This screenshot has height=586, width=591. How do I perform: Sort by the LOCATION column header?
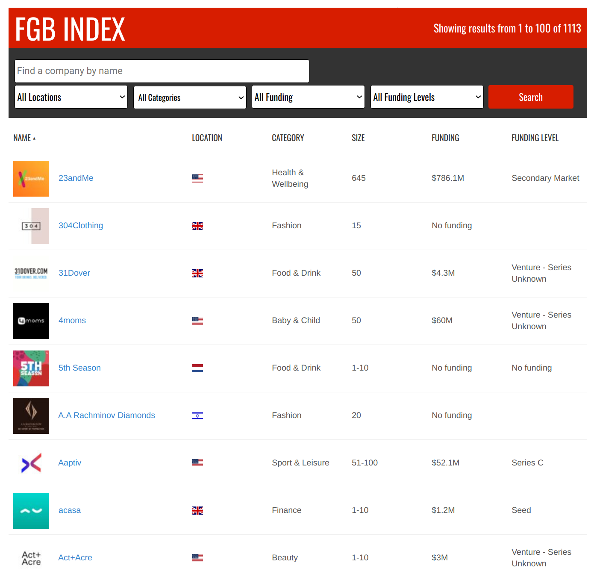click(207, 138)
